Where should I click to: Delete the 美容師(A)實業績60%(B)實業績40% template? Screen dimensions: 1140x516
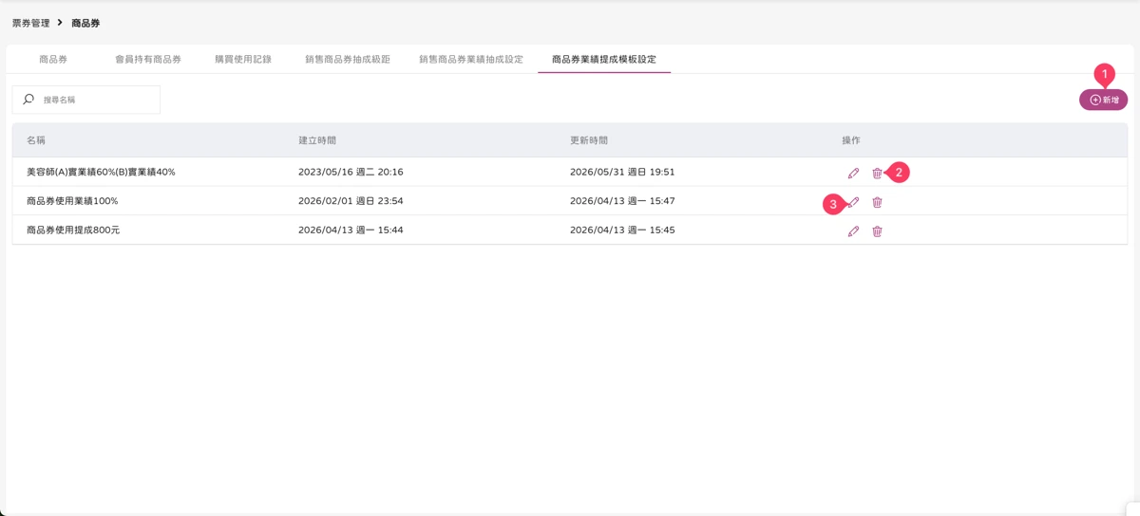point(877,174)
